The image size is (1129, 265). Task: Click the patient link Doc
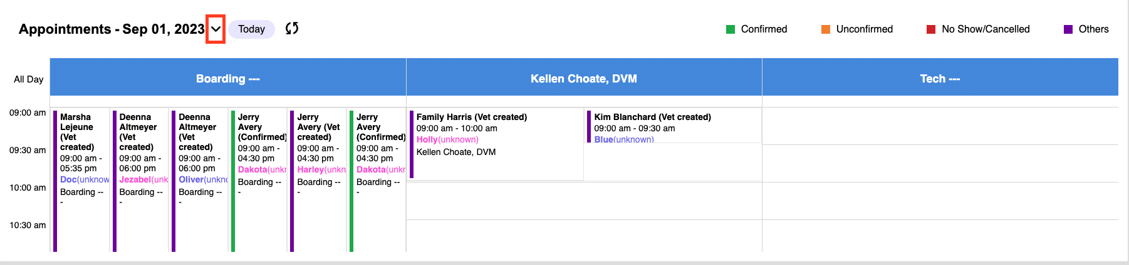click(68, 180)
